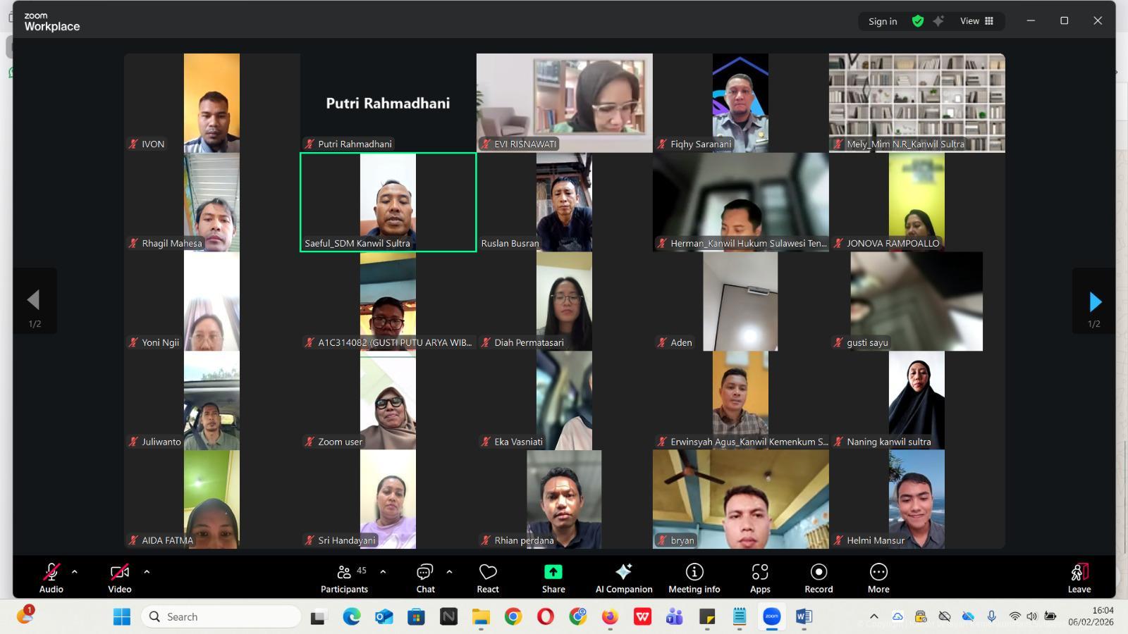Start recording with the Record button
Viewport: 1128px width, 634px height.
coord(819,578)
